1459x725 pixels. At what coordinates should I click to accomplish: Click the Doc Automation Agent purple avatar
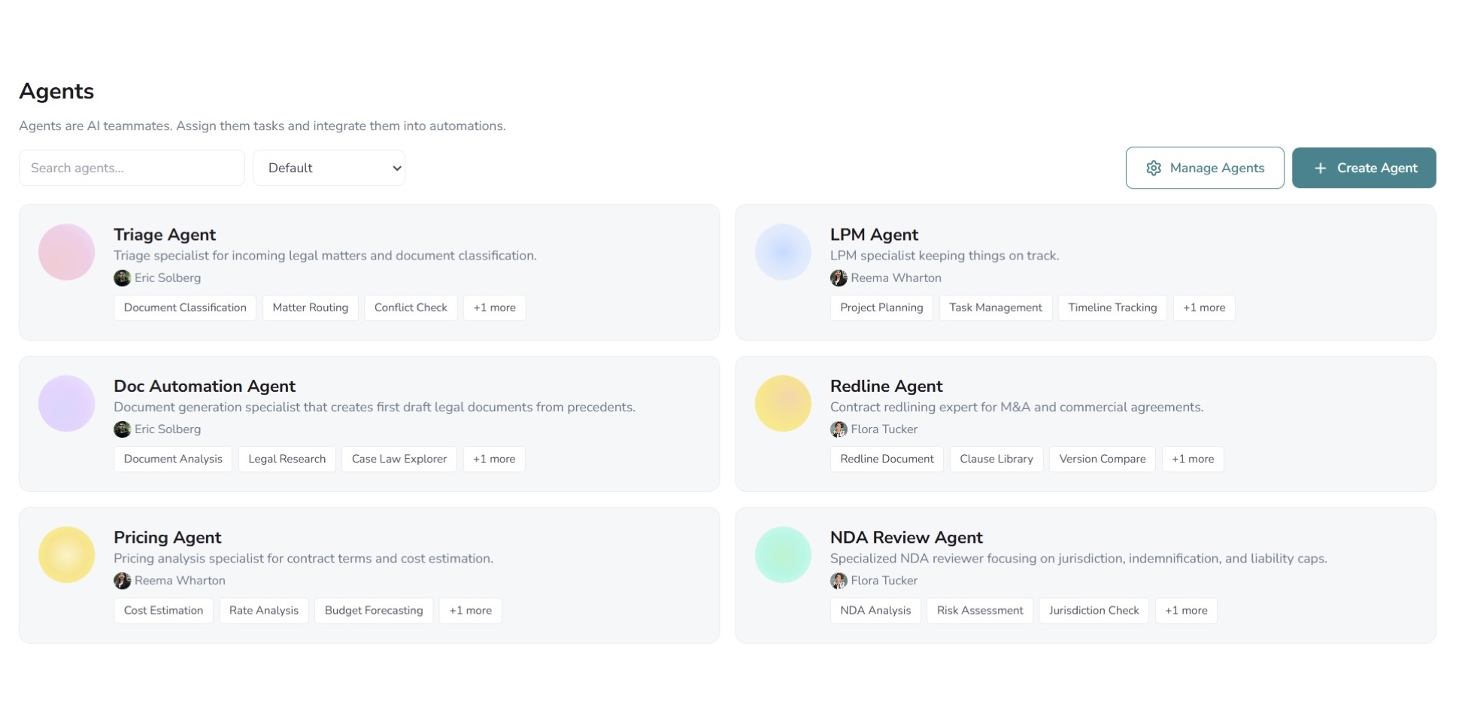point(66,403)
